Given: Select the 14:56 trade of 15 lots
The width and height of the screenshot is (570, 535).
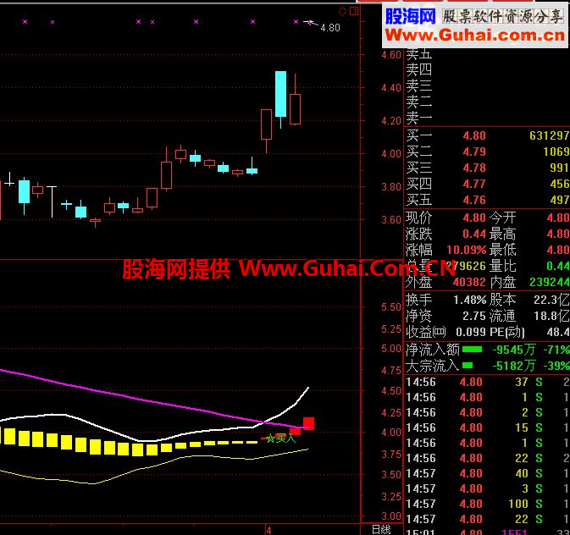Looking at the screenshot, I should [x=487, y=427].
